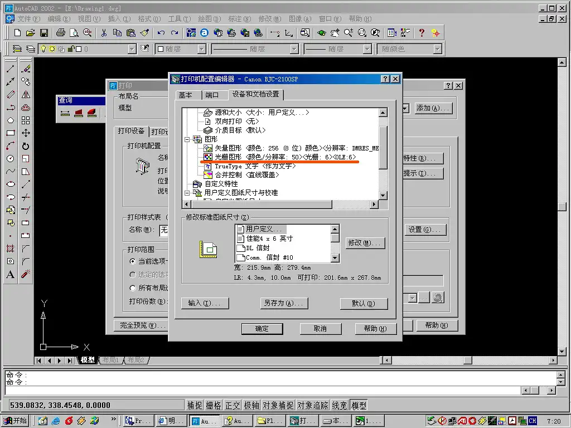Select the Ellipse draw tool
Image resolution: width=571 pixels, height=428 pixels.
pyautogui.click(x=11, y=184)
